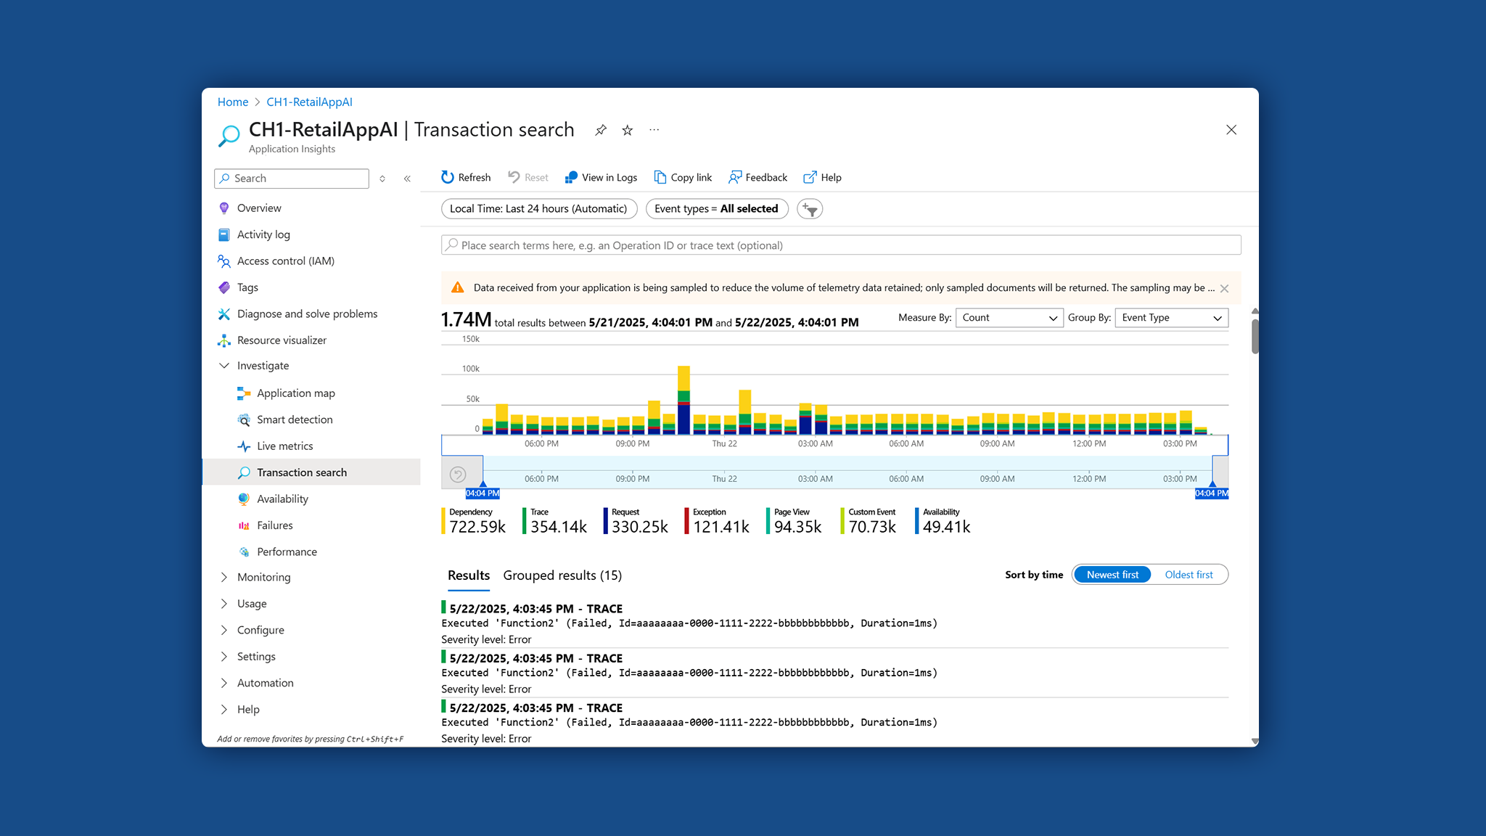Select Oldest first sort option
Image resolution: width=1486 pixels, height=836 pixels.
pyautogui.click(x=1189, y=575)
